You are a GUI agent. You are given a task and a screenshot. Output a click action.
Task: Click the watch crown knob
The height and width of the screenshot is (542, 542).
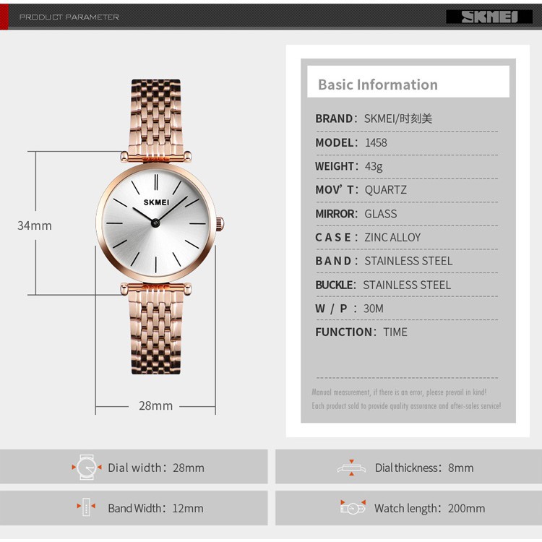coord(220,224)
